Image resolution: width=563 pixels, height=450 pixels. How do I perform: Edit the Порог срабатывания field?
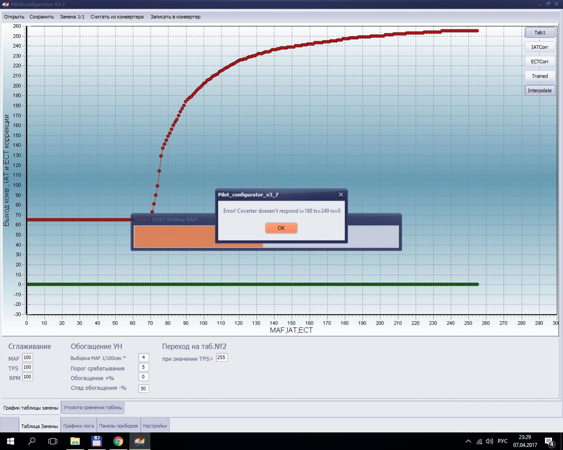tap(144, 367)
